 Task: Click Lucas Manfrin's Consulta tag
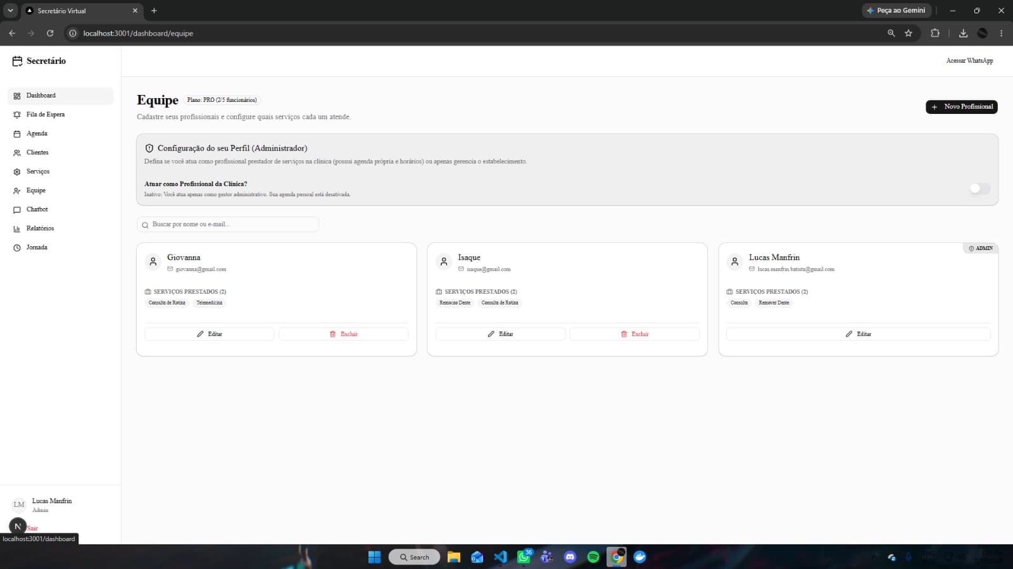[x=739, y=303]
